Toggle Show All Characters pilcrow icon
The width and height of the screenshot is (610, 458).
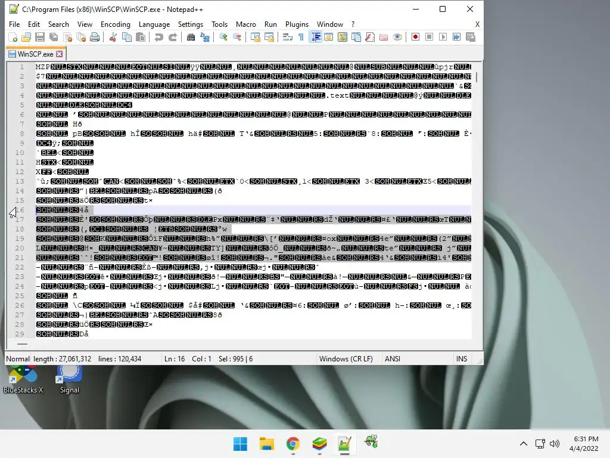tap(301, 38)
